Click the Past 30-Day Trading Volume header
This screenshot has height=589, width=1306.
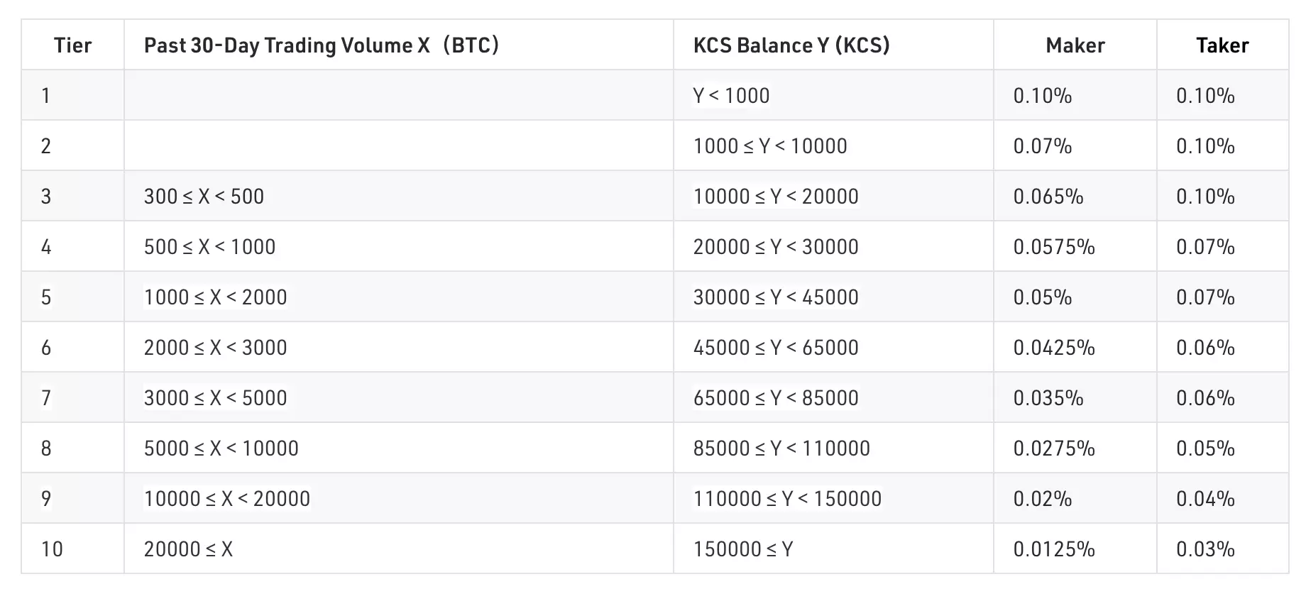pos(322,45)
